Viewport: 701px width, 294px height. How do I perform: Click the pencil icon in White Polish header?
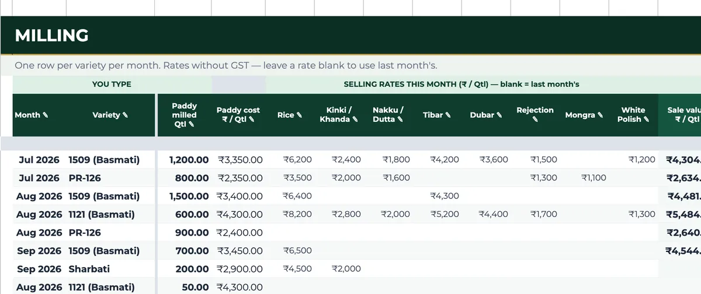click(x=647, y=120)
